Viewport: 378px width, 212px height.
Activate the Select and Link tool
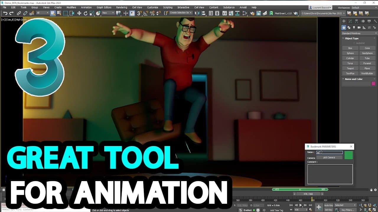coord(19,13)
